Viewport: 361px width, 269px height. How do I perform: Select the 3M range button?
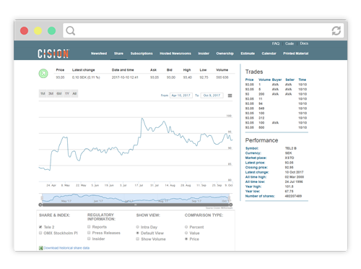[51, 93]
